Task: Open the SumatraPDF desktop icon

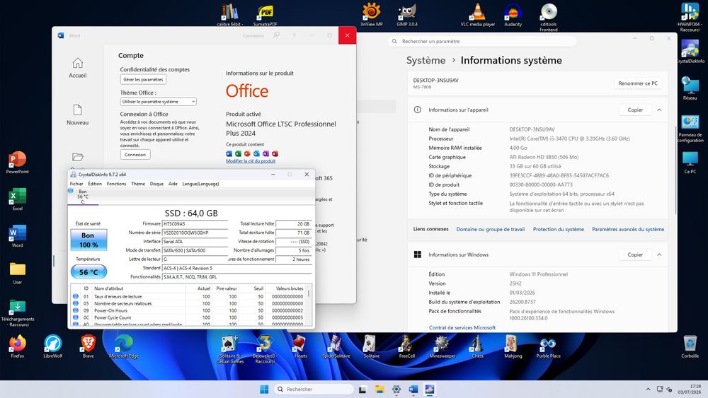Action: click(265, 15)
